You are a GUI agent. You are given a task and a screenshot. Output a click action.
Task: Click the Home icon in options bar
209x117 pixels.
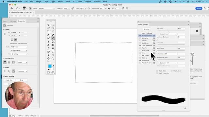point(12,8)
